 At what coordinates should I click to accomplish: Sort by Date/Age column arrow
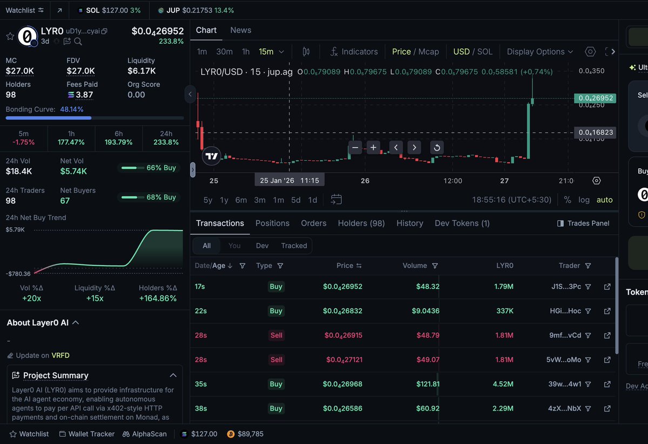230,266
